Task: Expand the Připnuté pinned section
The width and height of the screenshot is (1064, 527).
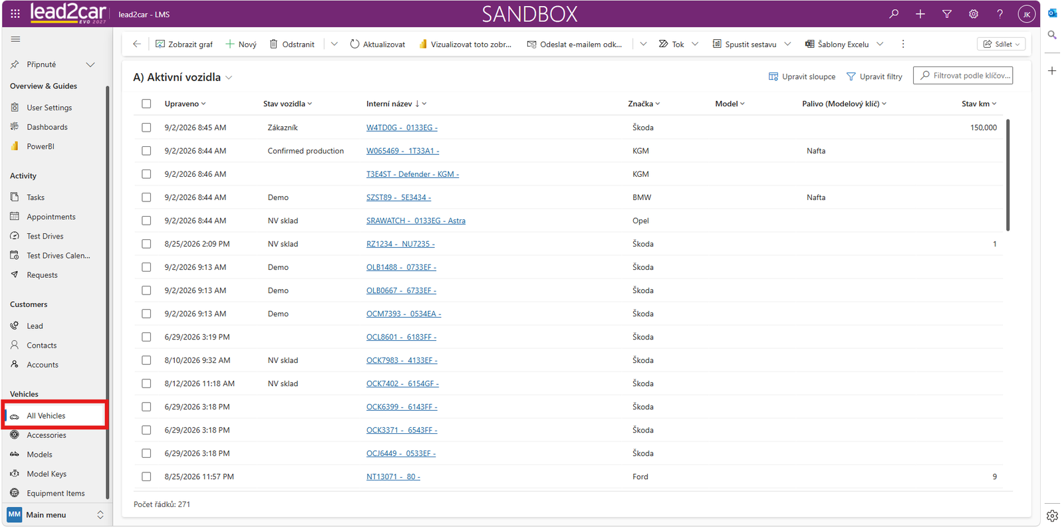Action: (x=90, y=64)
